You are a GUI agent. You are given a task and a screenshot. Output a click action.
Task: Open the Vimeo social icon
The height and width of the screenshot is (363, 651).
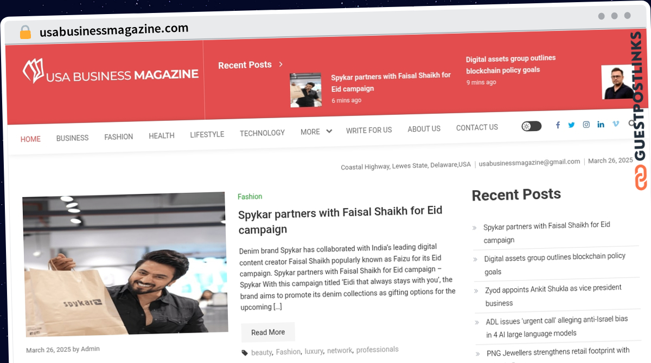coord(615,124)
